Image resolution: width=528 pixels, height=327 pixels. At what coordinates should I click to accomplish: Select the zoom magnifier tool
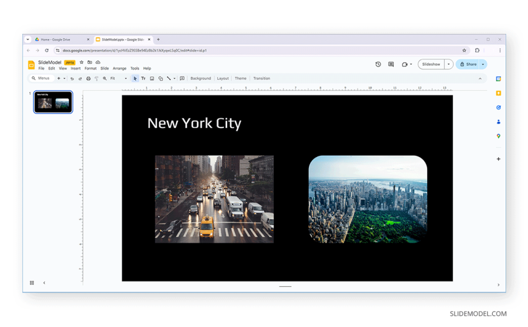point(105,78)
